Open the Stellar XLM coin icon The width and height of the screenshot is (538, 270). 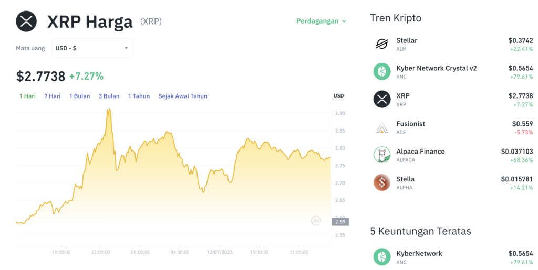coord(382,44)
